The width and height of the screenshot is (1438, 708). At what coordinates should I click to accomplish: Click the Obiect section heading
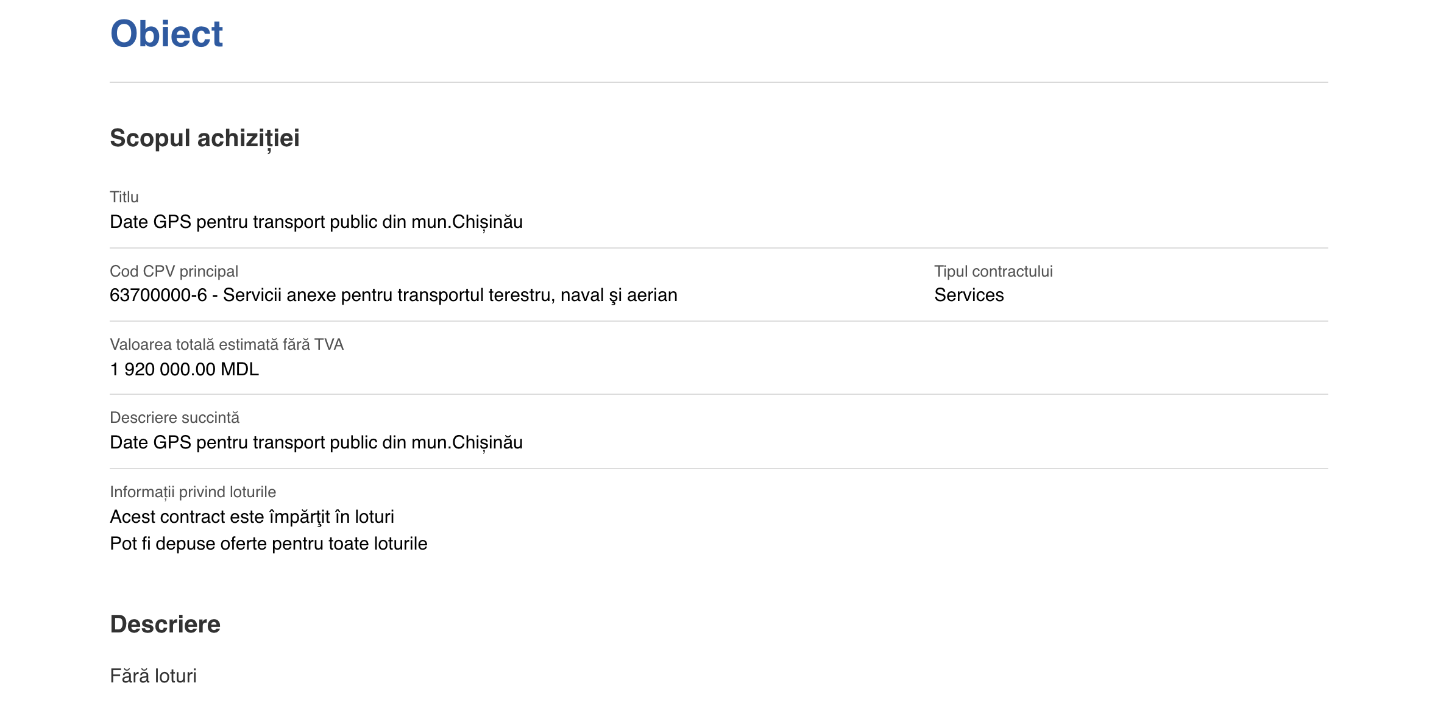pos(166,34)
